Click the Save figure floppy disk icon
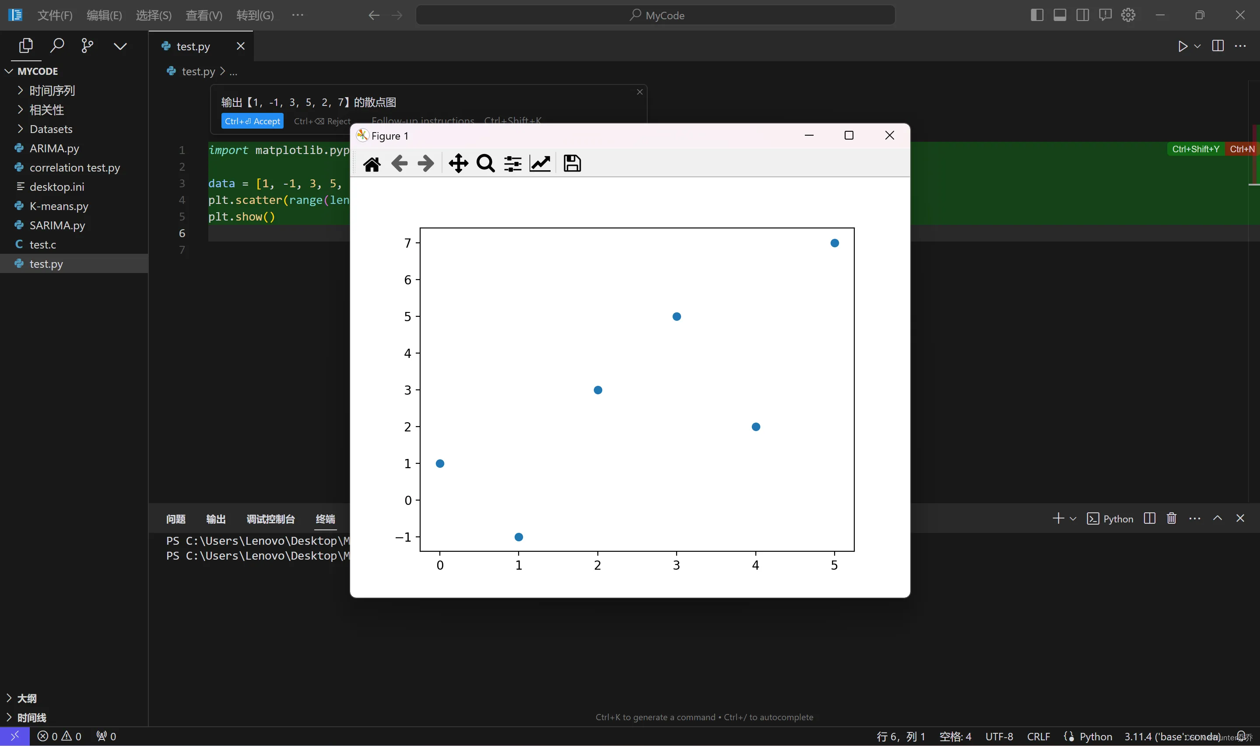 click(572, 164)
